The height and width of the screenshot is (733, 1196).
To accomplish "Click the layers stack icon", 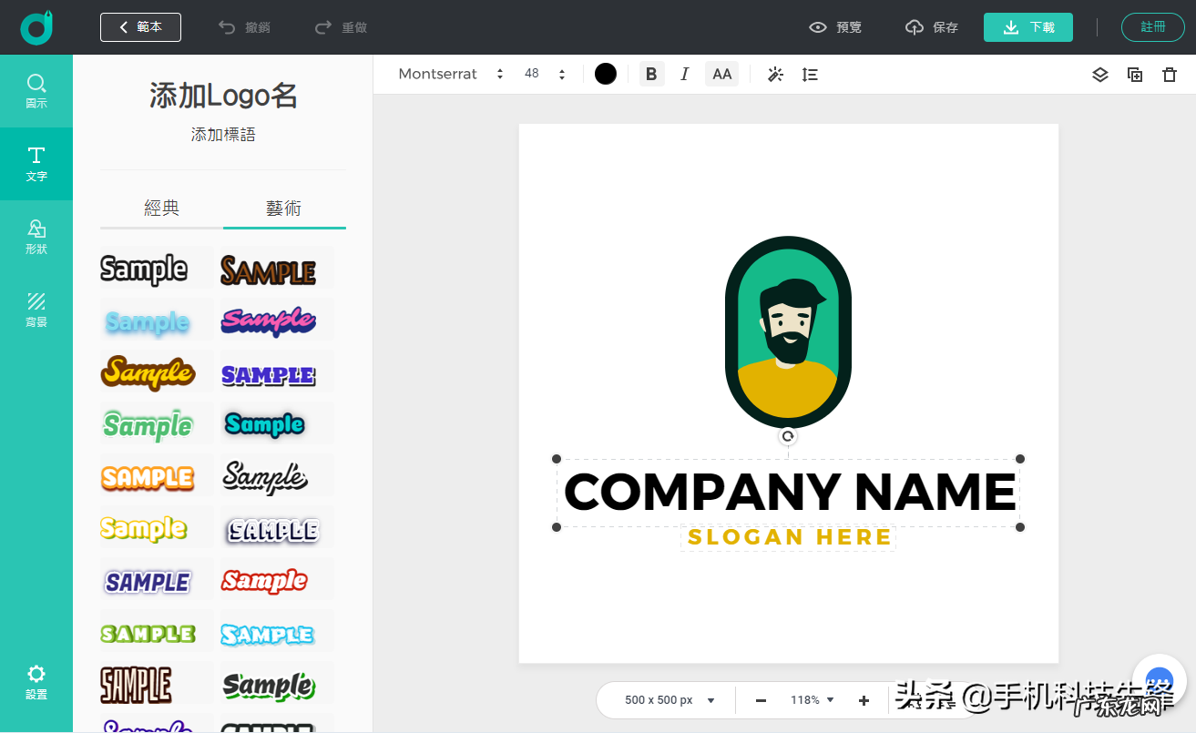I will coord(1099,75).
